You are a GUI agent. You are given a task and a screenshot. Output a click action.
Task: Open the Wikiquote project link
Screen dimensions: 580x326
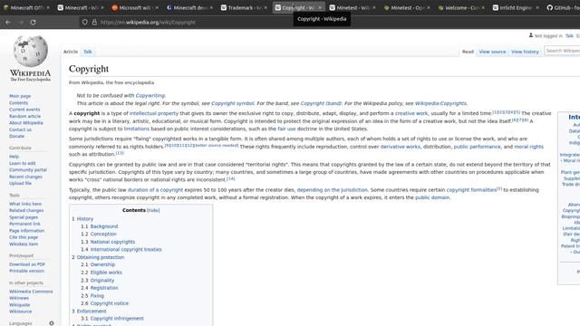pos(20,305)
